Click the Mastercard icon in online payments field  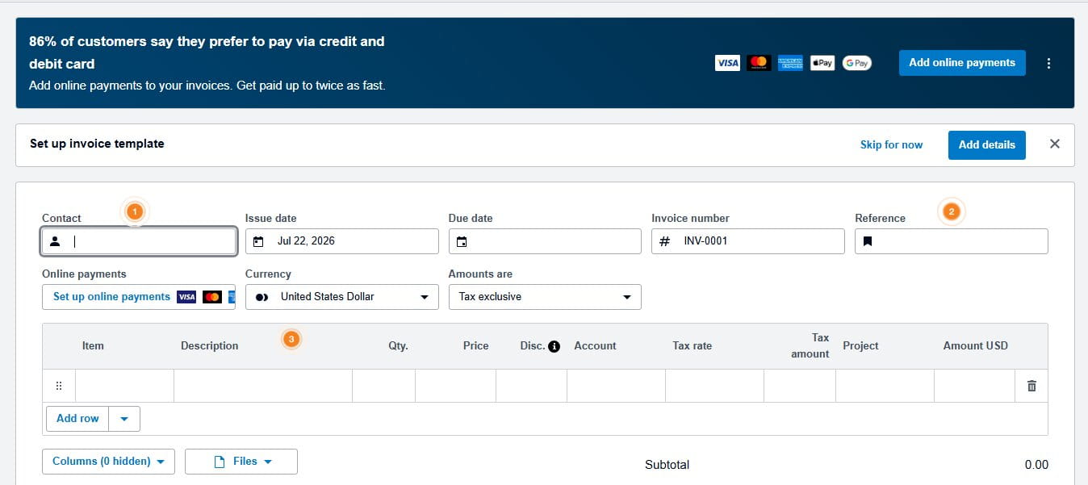coord(212,297)
